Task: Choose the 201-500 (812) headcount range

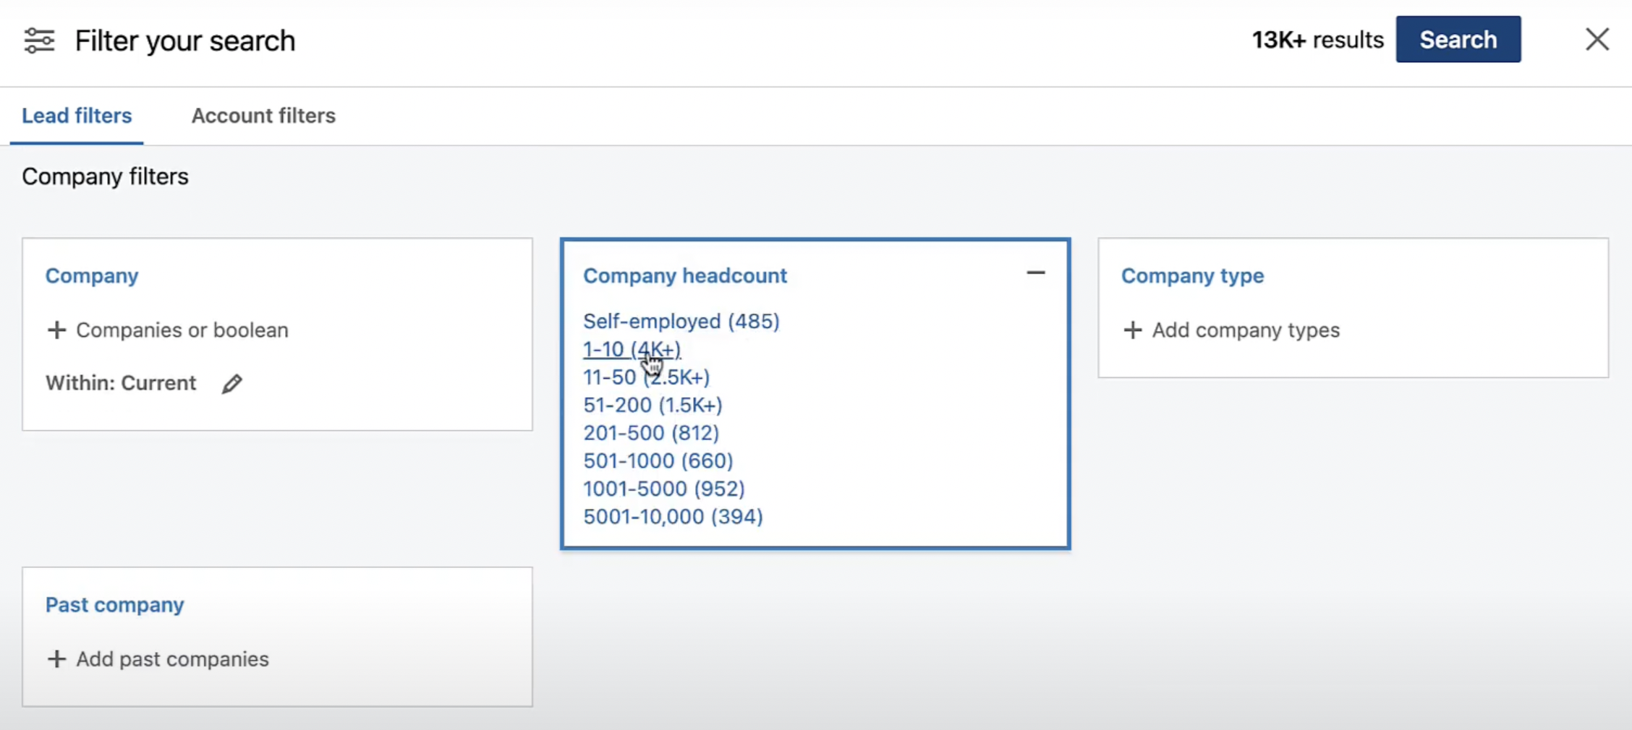Action: (651, 433)
